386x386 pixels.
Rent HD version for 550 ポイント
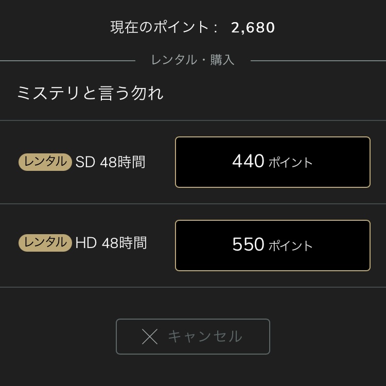(272, 245)
